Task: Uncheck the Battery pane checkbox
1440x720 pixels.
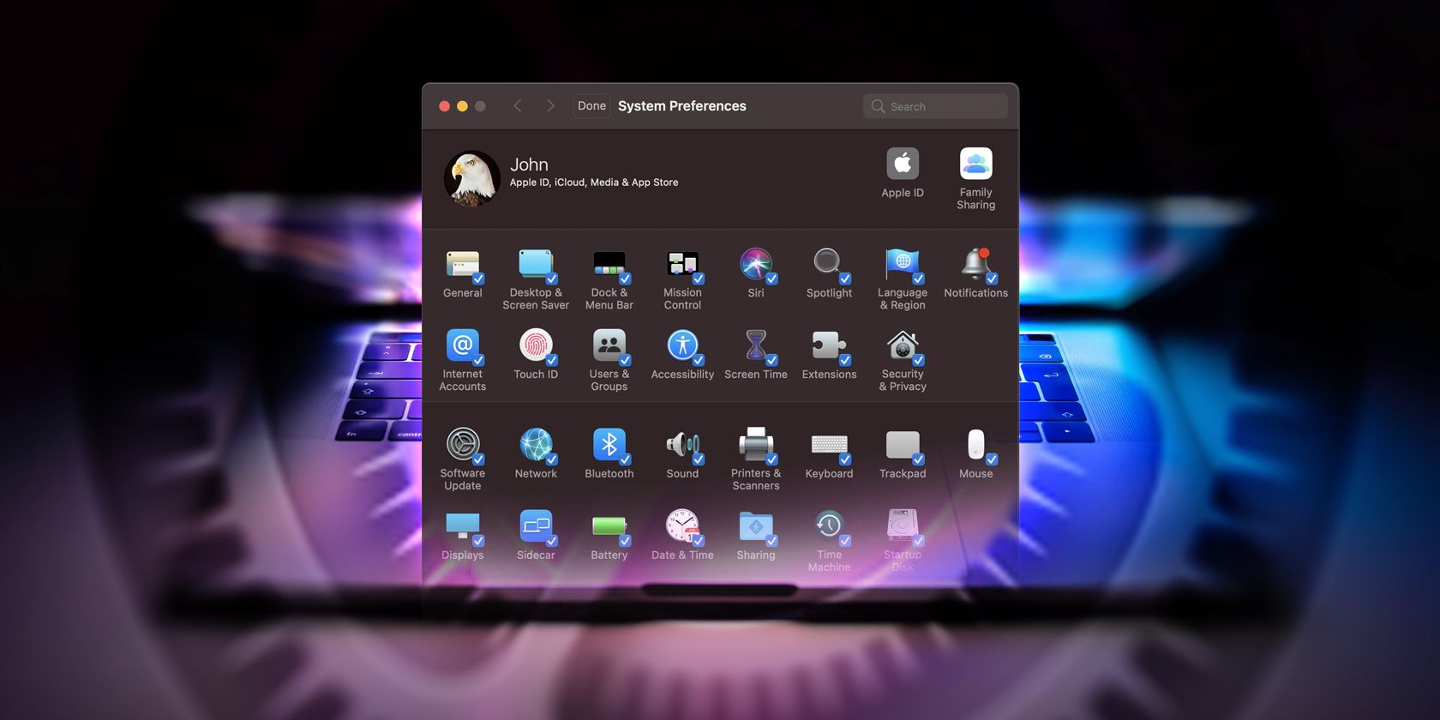Action: coord(625,541)
